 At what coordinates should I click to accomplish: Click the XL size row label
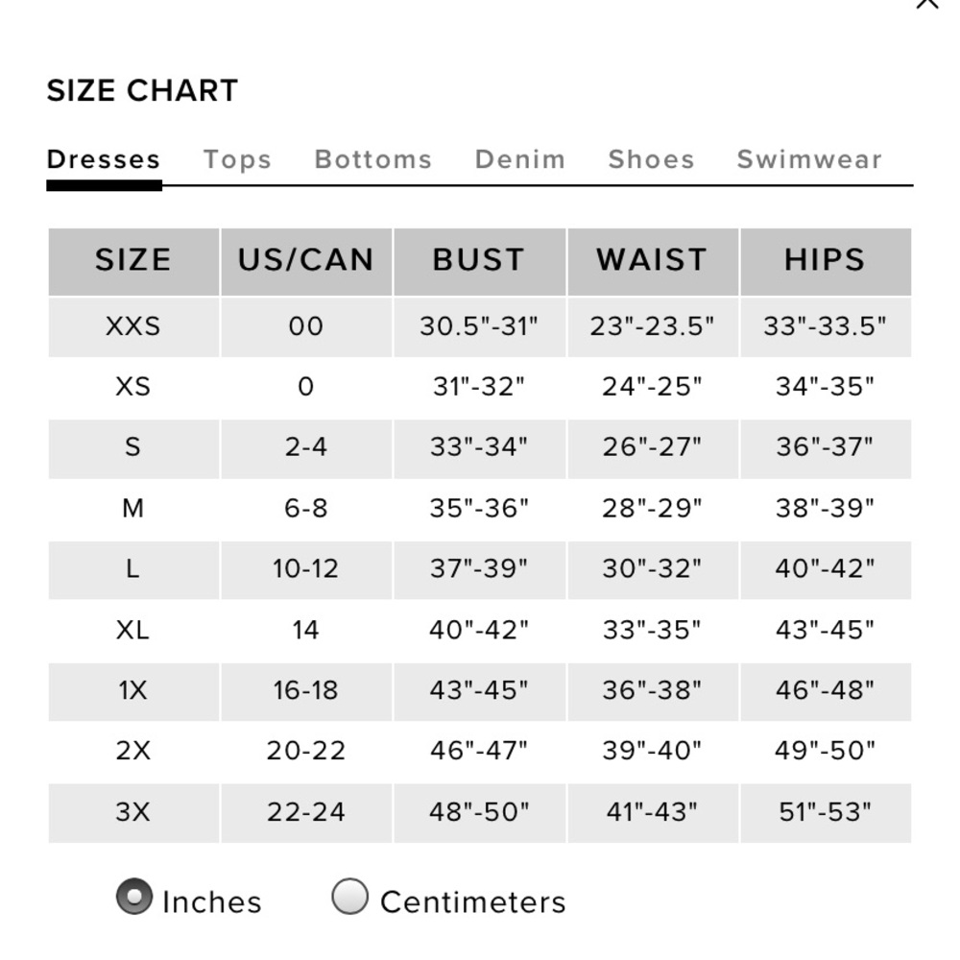coord(132,630)
